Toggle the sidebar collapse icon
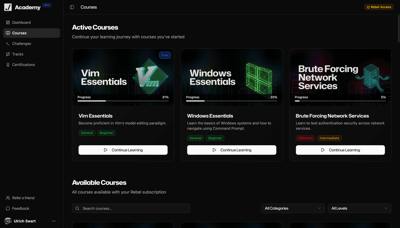The image size is (400, 228). 72,7
